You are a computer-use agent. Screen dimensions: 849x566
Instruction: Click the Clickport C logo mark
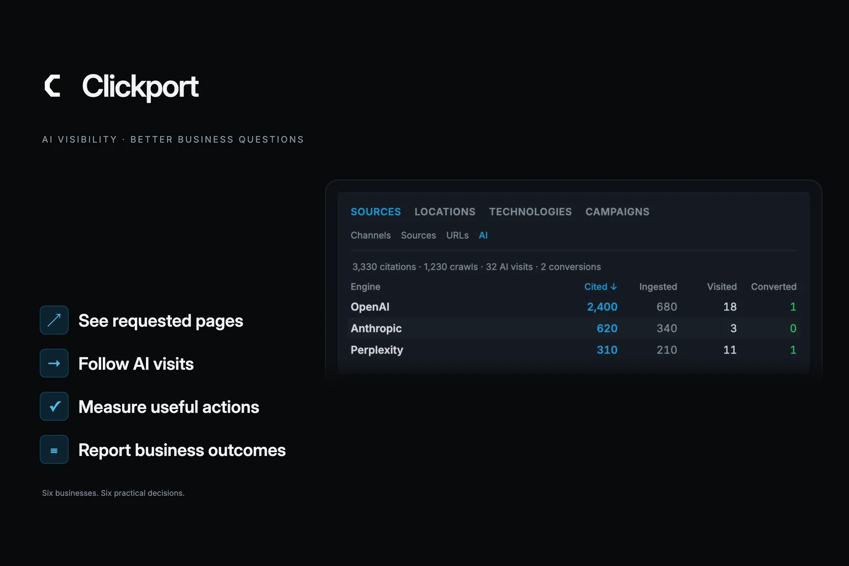(53, 86)
